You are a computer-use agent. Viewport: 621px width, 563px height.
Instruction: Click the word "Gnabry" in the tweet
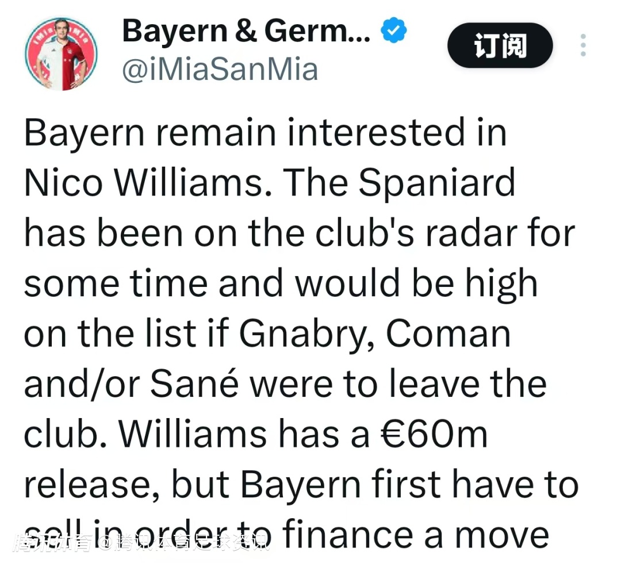[x=308, y=334]
